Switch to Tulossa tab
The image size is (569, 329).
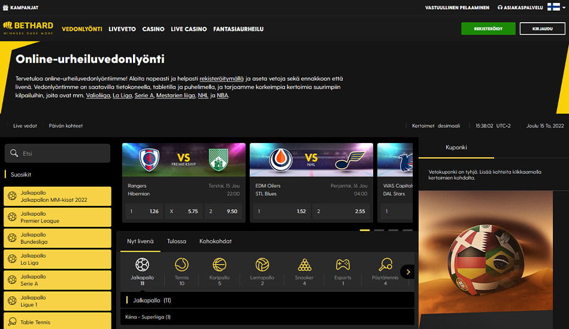pos(176,241)
